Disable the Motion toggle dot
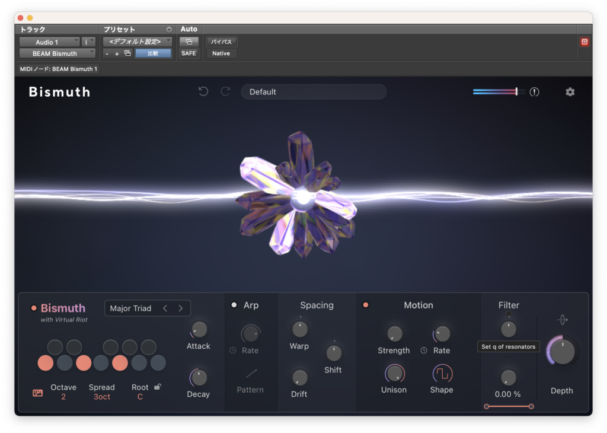Screen dimensions: 607x433 (365, 305)
